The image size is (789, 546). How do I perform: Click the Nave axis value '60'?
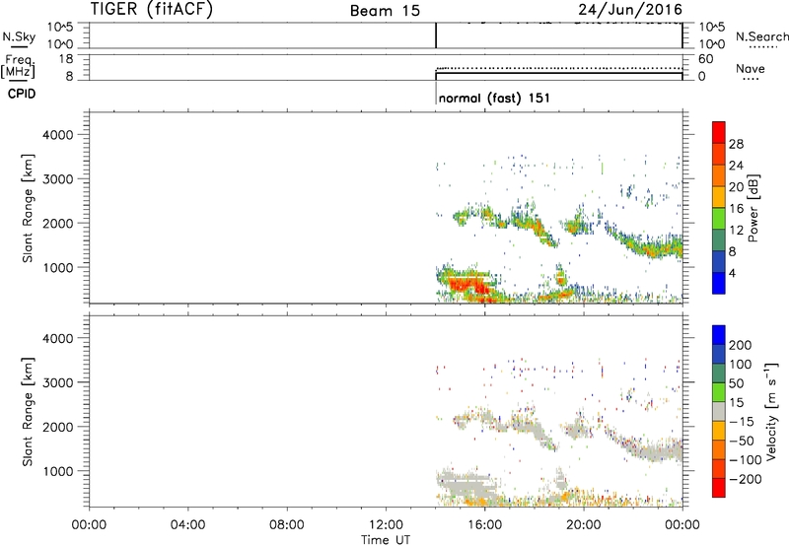click(705, 59)
